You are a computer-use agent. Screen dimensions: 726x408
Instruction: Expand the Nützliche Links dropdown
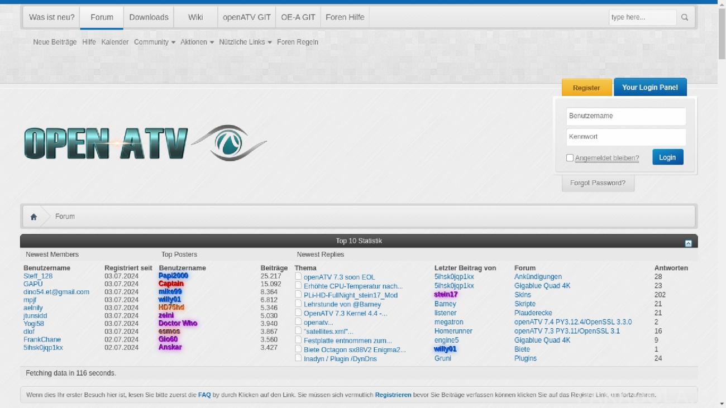pyautogui.click(x=245, y=42)
